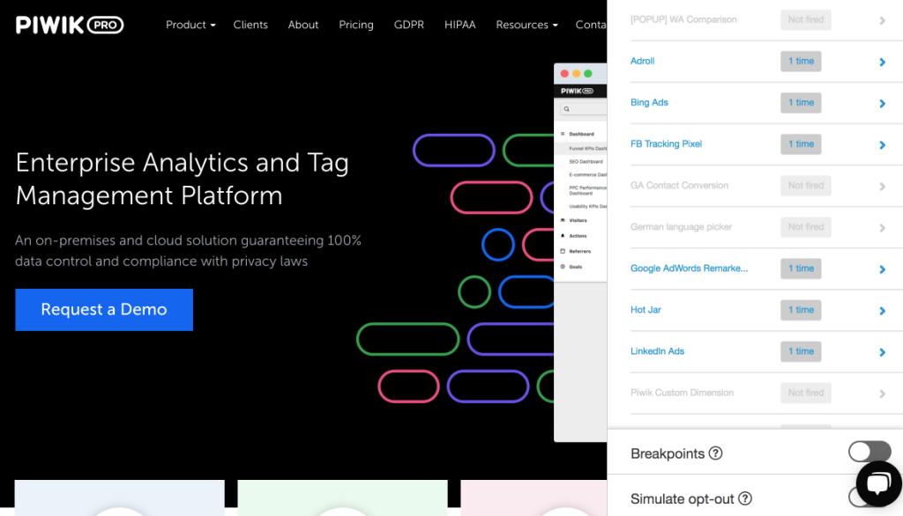Image resolution: width=903 pixels, height=516 pixels.
Task: Expand the Piwik Custom Dimension chevron
Action: [882, 393]
